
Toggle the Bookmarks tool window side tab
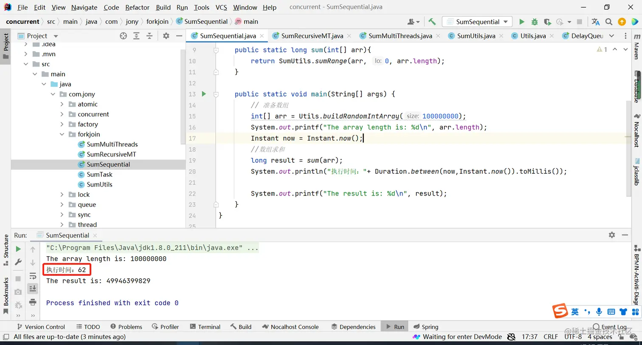[x=6, y=296]
